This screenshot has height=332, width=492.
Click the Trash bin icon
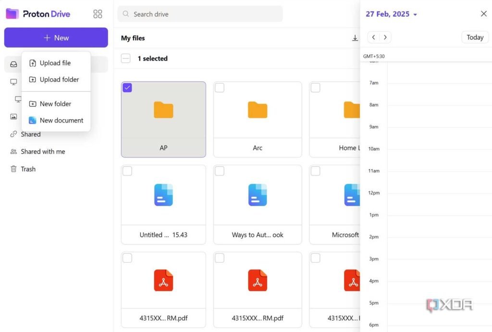[13, 169]
